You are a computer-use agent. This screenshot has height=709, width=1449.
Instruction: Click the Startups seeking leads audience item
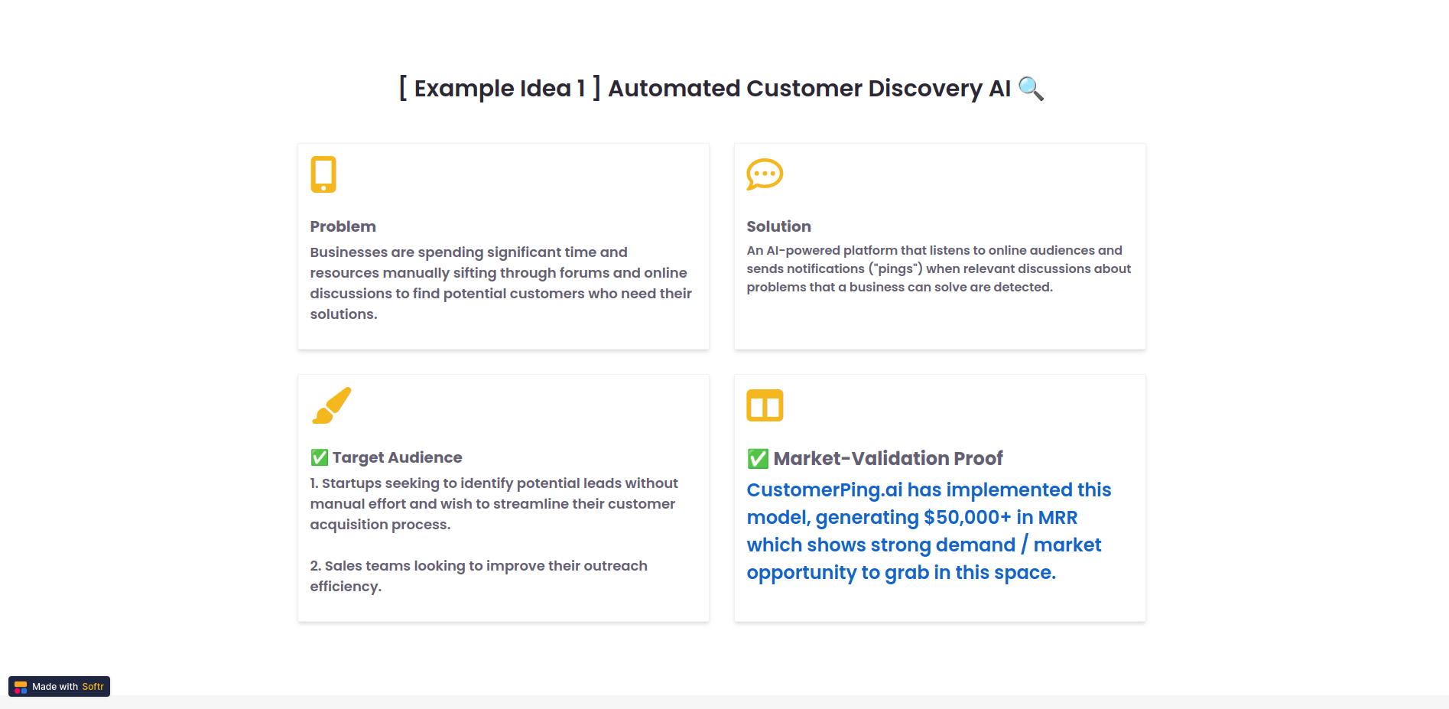pyautogui.click(x=494, y=504)
